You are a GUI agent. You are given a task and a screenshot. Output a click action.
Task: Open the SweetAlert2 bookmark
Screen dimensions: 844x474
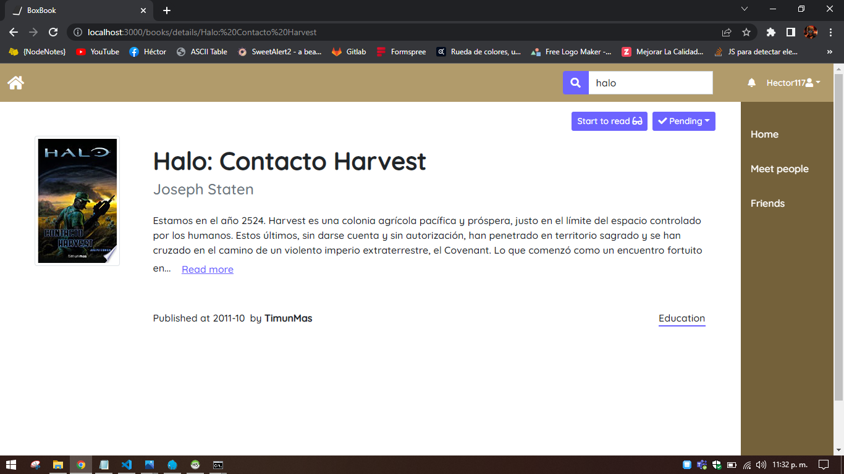pyautogui.click(x=279, y=52)
